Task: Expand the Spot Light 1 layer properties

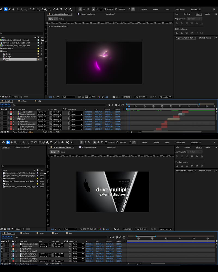Action: click(11, 249)
